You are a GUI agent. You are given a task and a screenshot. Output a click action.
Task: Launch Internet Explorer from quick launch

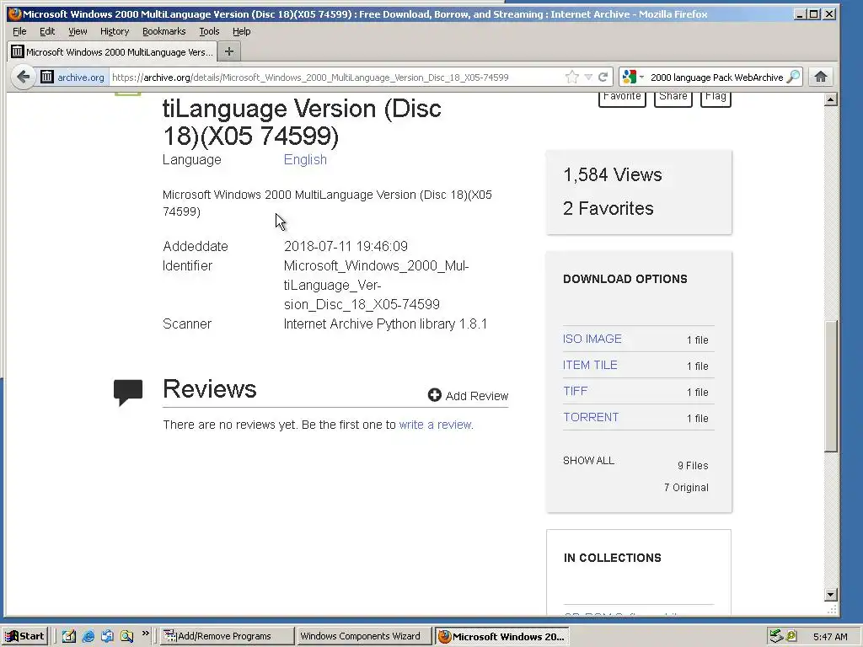[88, 636]
